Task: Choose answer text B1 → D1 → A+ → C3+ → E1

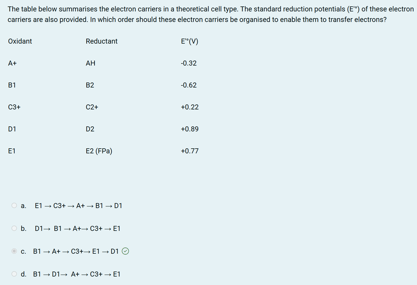Action: (77, 274)
